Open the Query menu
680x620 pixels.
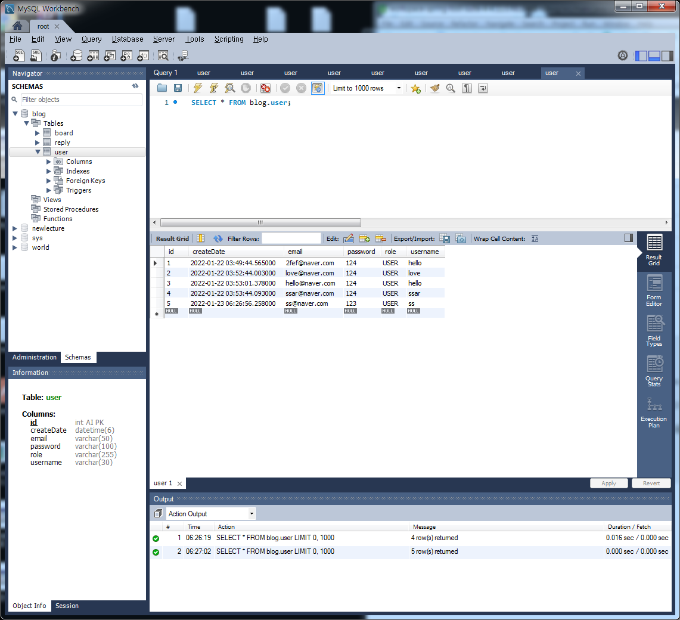[92, 39]
